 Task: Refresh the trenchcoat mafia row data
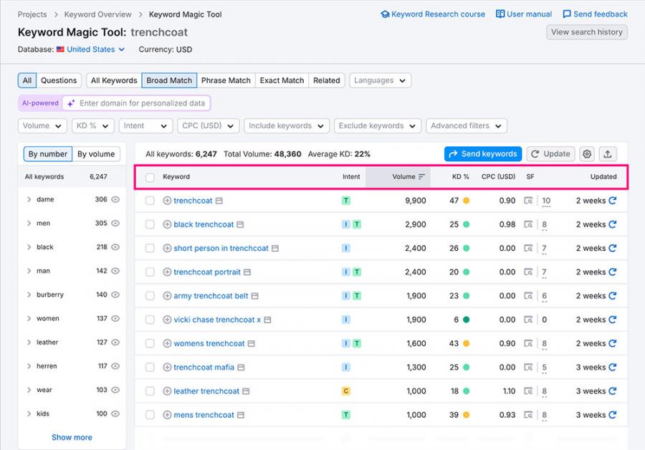[x=613, y=368]
